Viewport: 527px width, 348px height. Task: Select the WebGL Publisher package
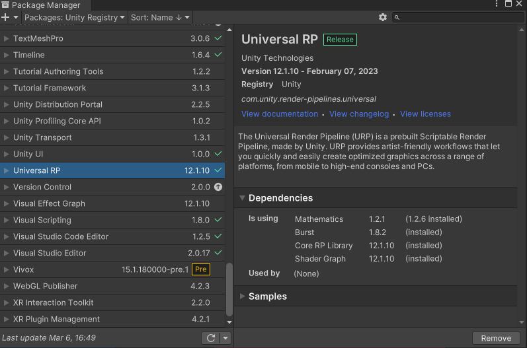[x=112, y=286]
